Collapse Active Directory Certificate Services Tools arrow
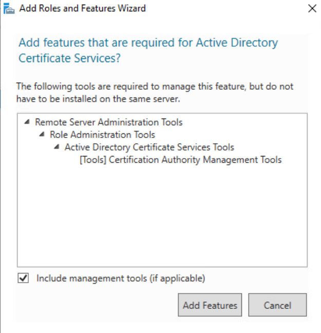The width and height of the screenshot is (321, 333). [x=56, y=148]
